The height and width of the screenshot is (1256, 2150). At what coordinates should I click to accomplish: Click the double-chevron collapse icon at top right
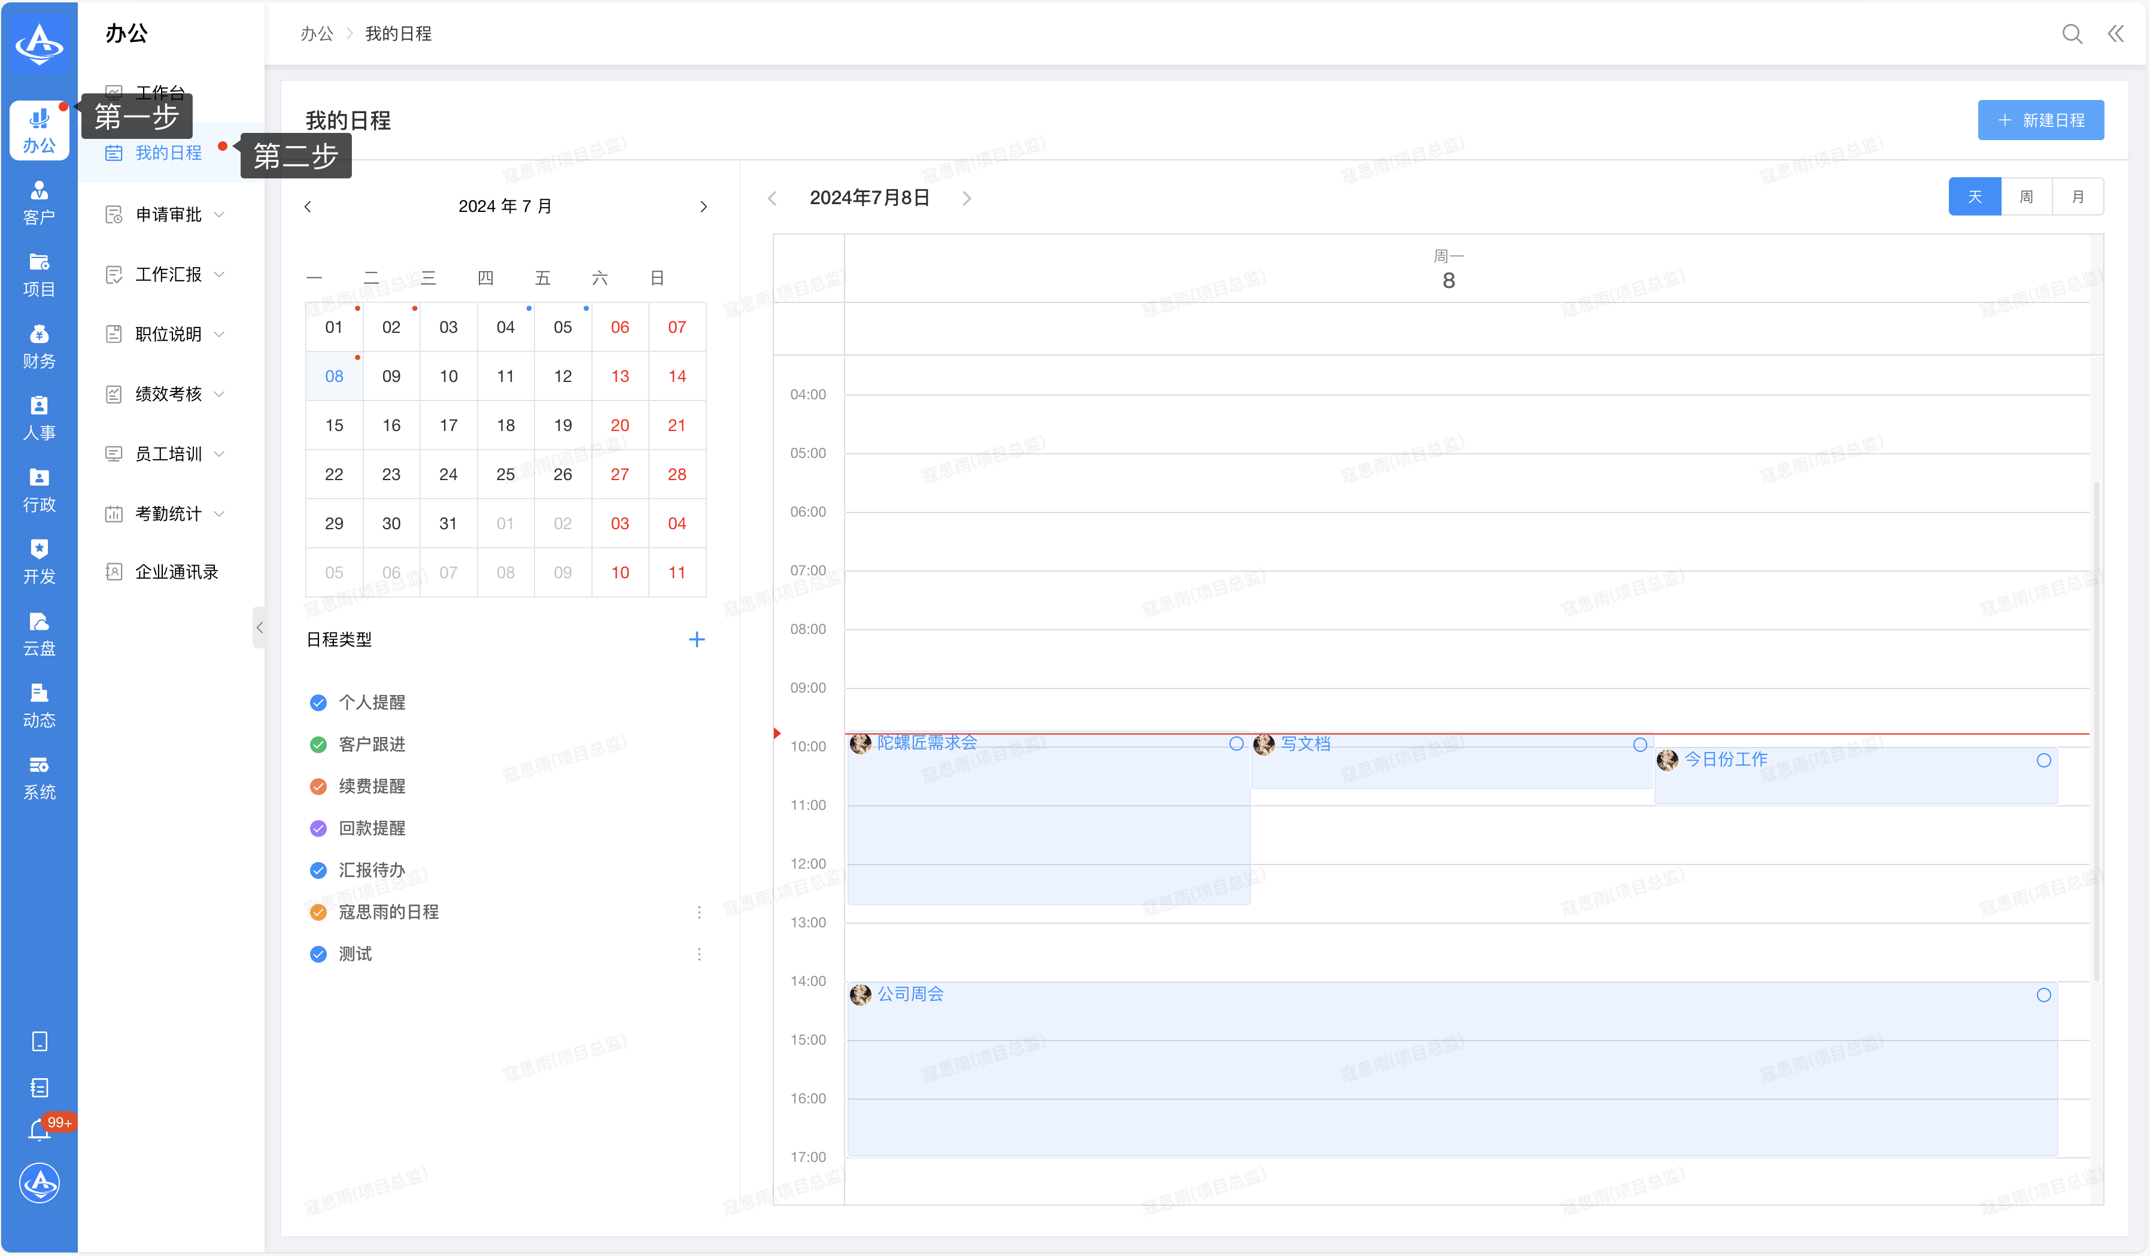point(2116,34)
